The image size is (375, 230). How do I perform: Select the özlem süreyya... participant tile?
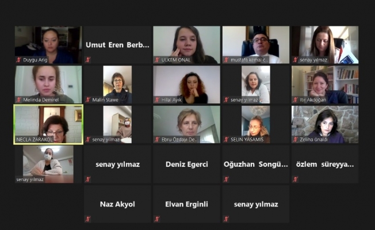click(325, 164)
